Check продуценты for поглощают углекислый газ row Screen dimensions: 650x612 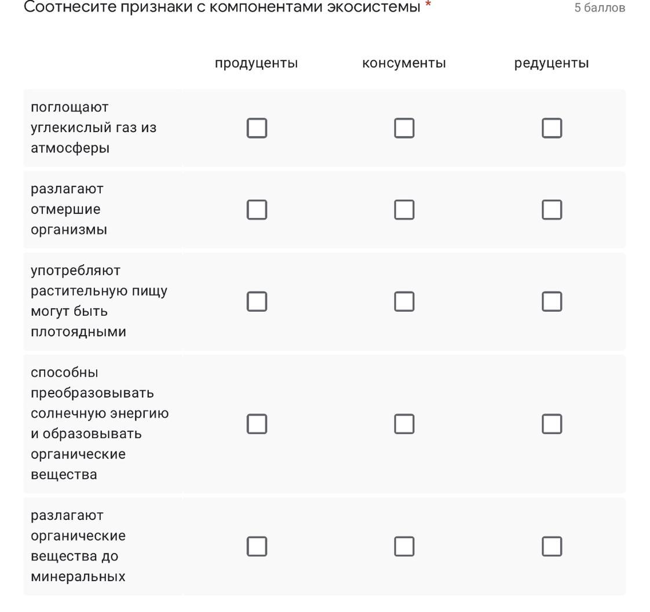257,128
